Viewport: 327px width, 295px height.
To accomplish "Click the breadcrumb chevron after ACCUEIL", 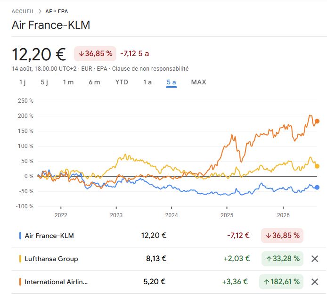I will pyautogui.click(x=40, y=11).
